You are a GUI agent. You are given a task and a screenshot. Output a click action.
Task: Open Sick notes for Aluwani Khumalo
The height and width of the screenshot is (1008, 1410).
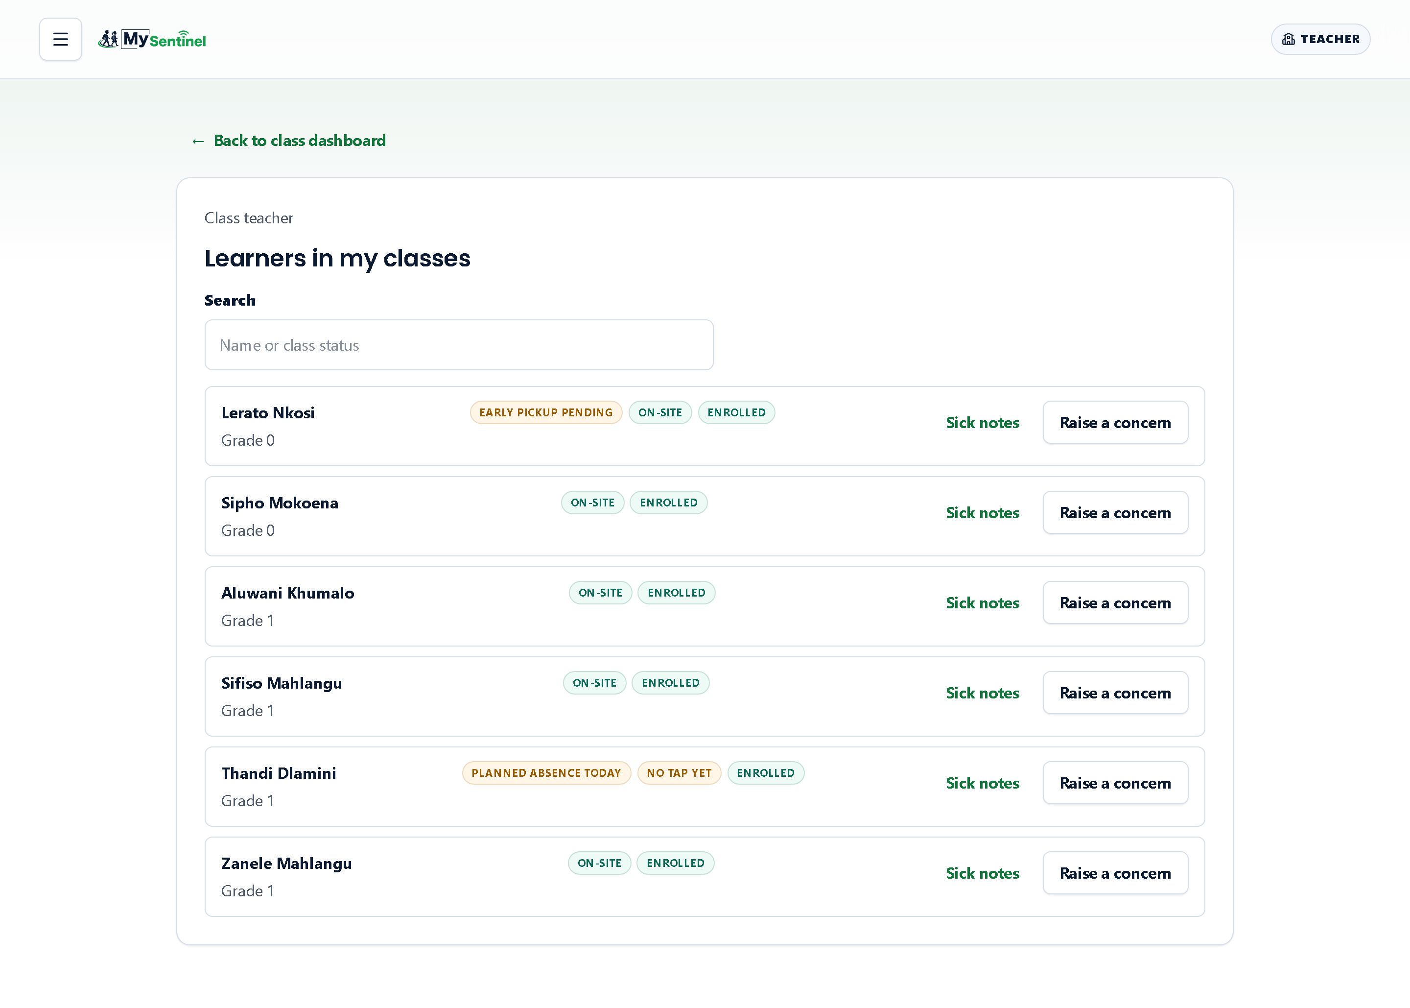[x=982, y=602]
